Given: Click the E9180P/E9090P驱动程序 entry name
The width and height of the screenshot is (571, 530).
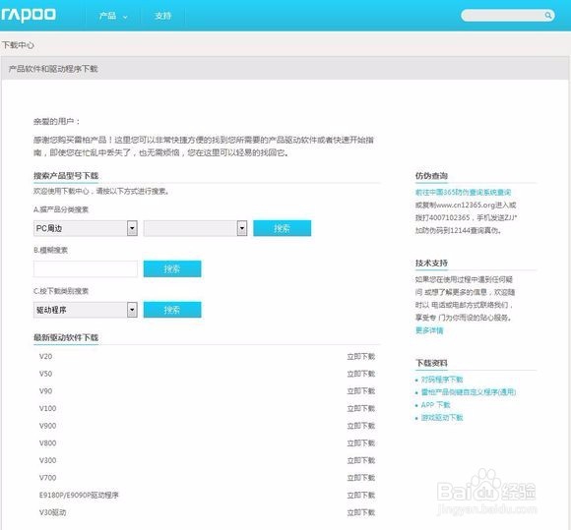Looking at the screenshot, I should tap(79, 495).
